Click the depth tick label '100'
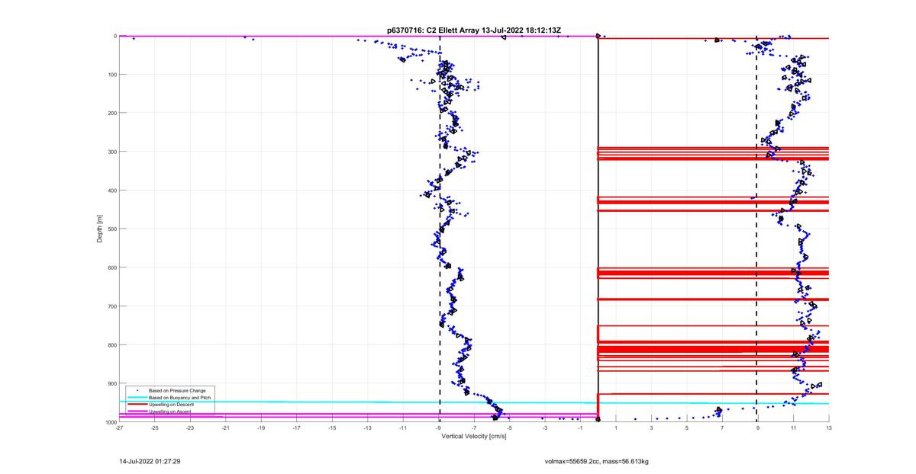 (x=111, y=74)
